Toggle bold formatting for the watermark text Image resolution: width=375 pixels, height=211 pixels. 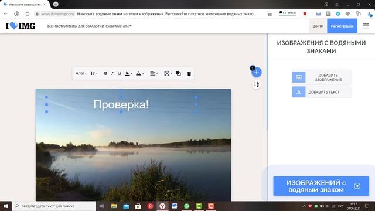coord(105,73)
